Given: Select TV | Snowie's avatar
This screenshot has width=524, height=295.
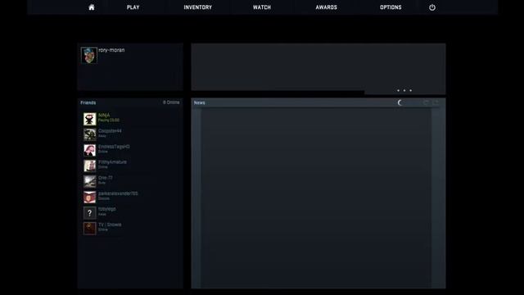Looking at the screenshot, I should coord(89,229).
